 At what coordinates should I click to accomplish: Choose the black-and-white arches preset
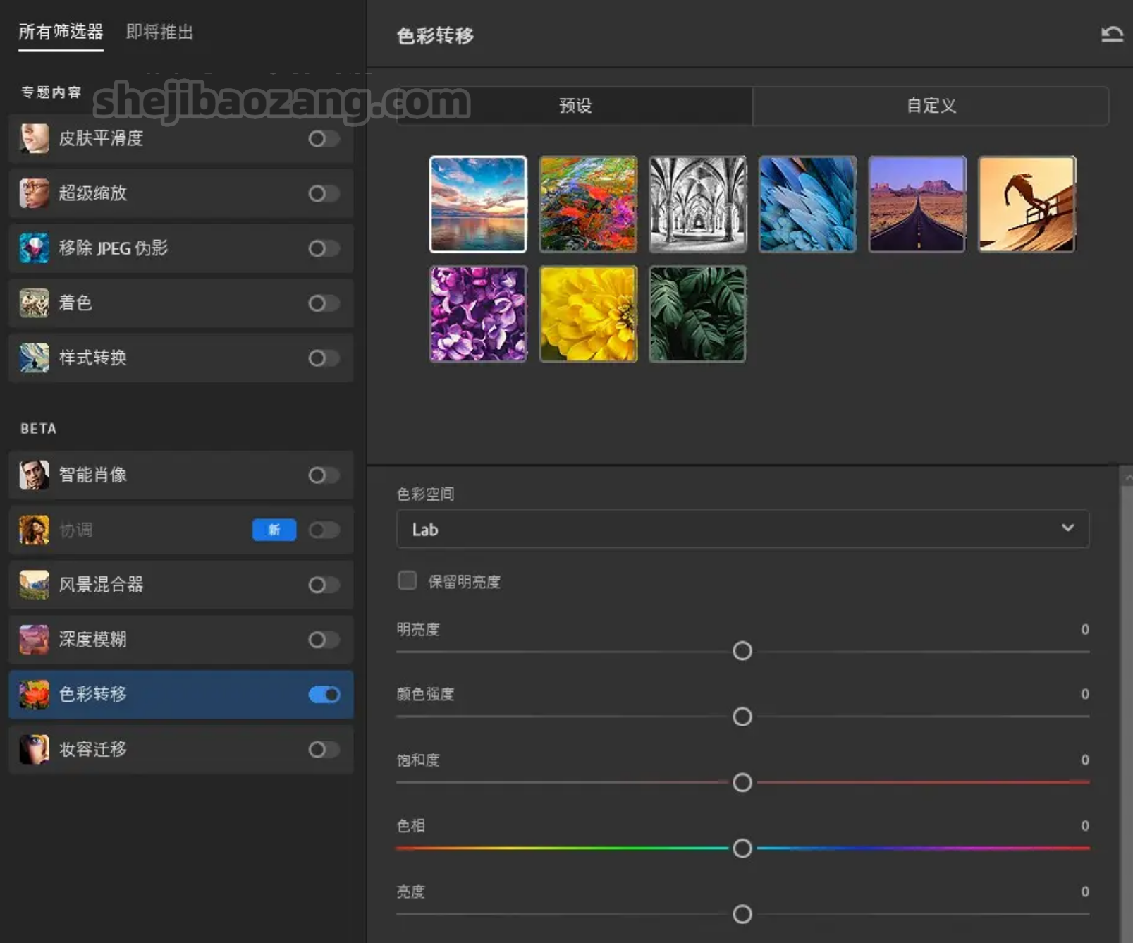[697, 204]
